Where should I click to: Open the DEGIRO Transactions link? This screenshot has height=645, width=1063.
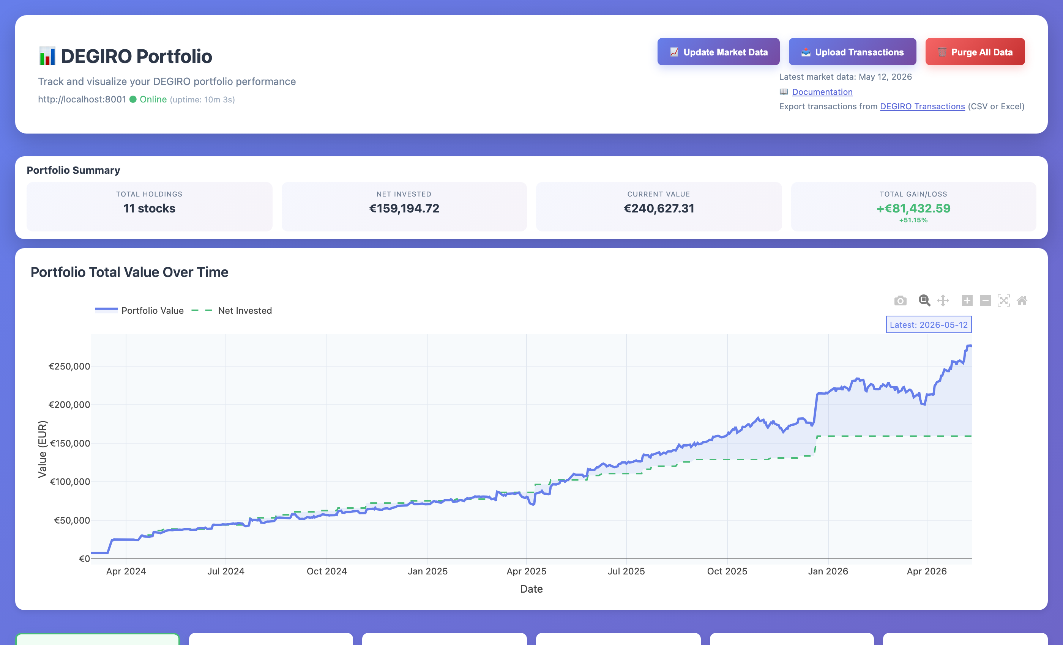923,106
